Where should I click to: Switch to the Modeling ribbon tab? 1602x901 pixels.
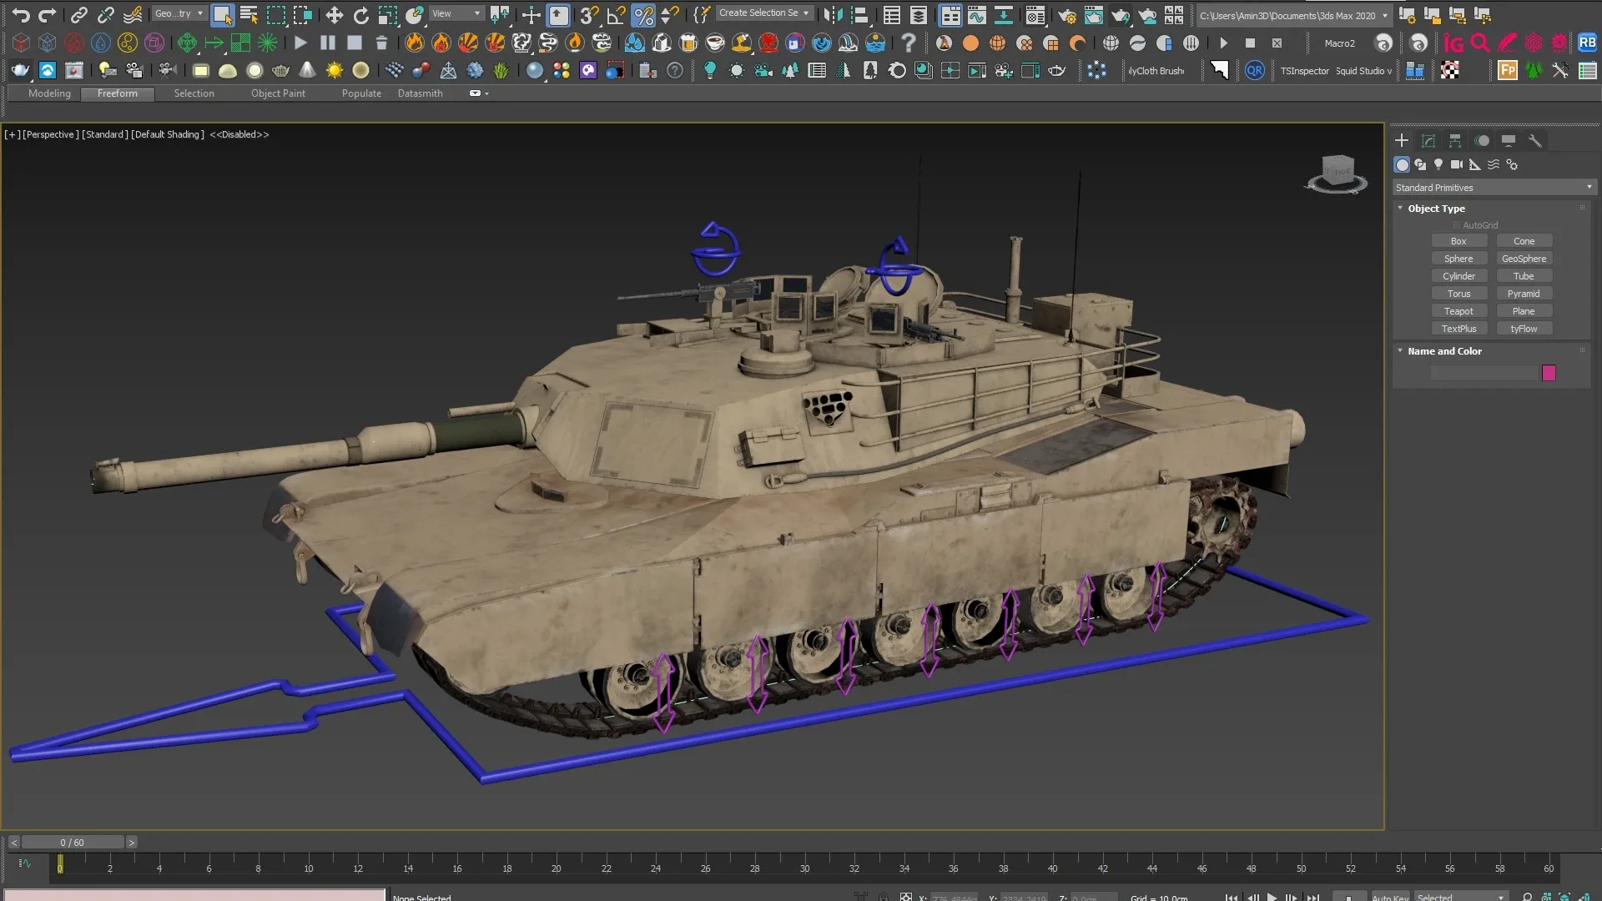coord(49,93)
